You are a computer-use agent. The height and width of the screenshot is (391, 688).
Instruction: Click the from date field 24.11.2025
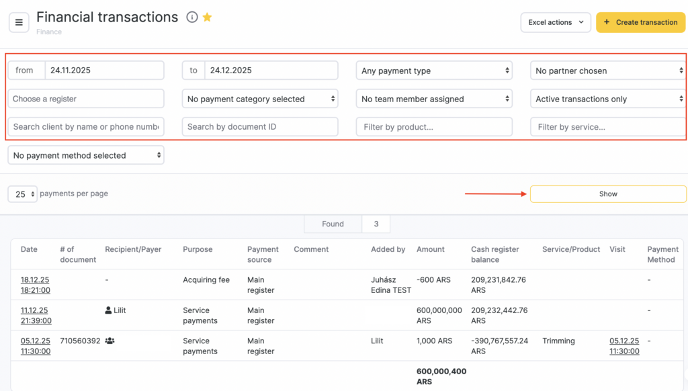(x=104, y=71)
